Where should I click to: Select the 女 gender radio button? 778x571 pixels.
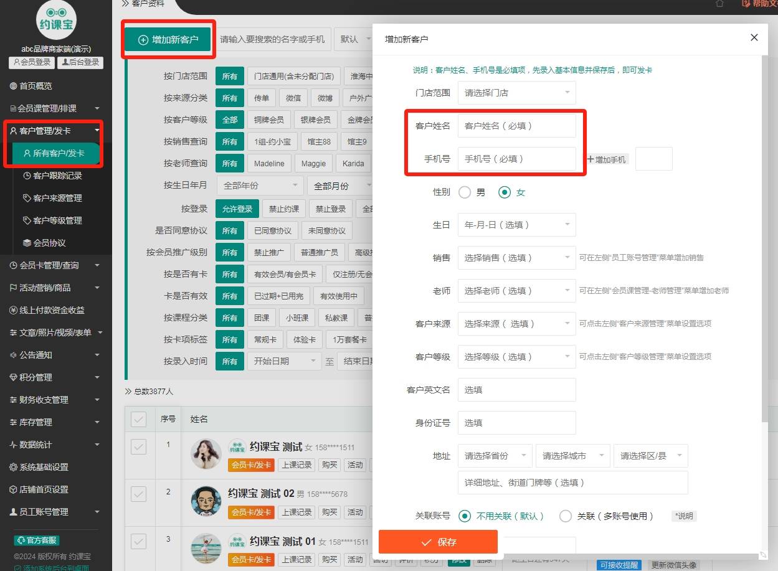click(x=505, y=192)
